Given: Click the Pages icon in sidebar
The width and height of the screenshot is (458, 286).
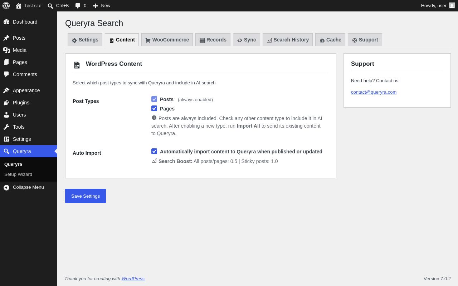Looking at the screenshot, I should pos(6,62).
